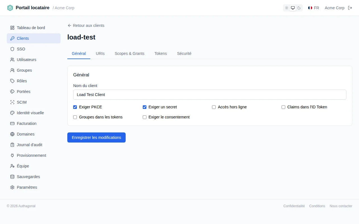Open Utilisateurs in sidebar
The image size is (359, 224).
pos(34,60)
